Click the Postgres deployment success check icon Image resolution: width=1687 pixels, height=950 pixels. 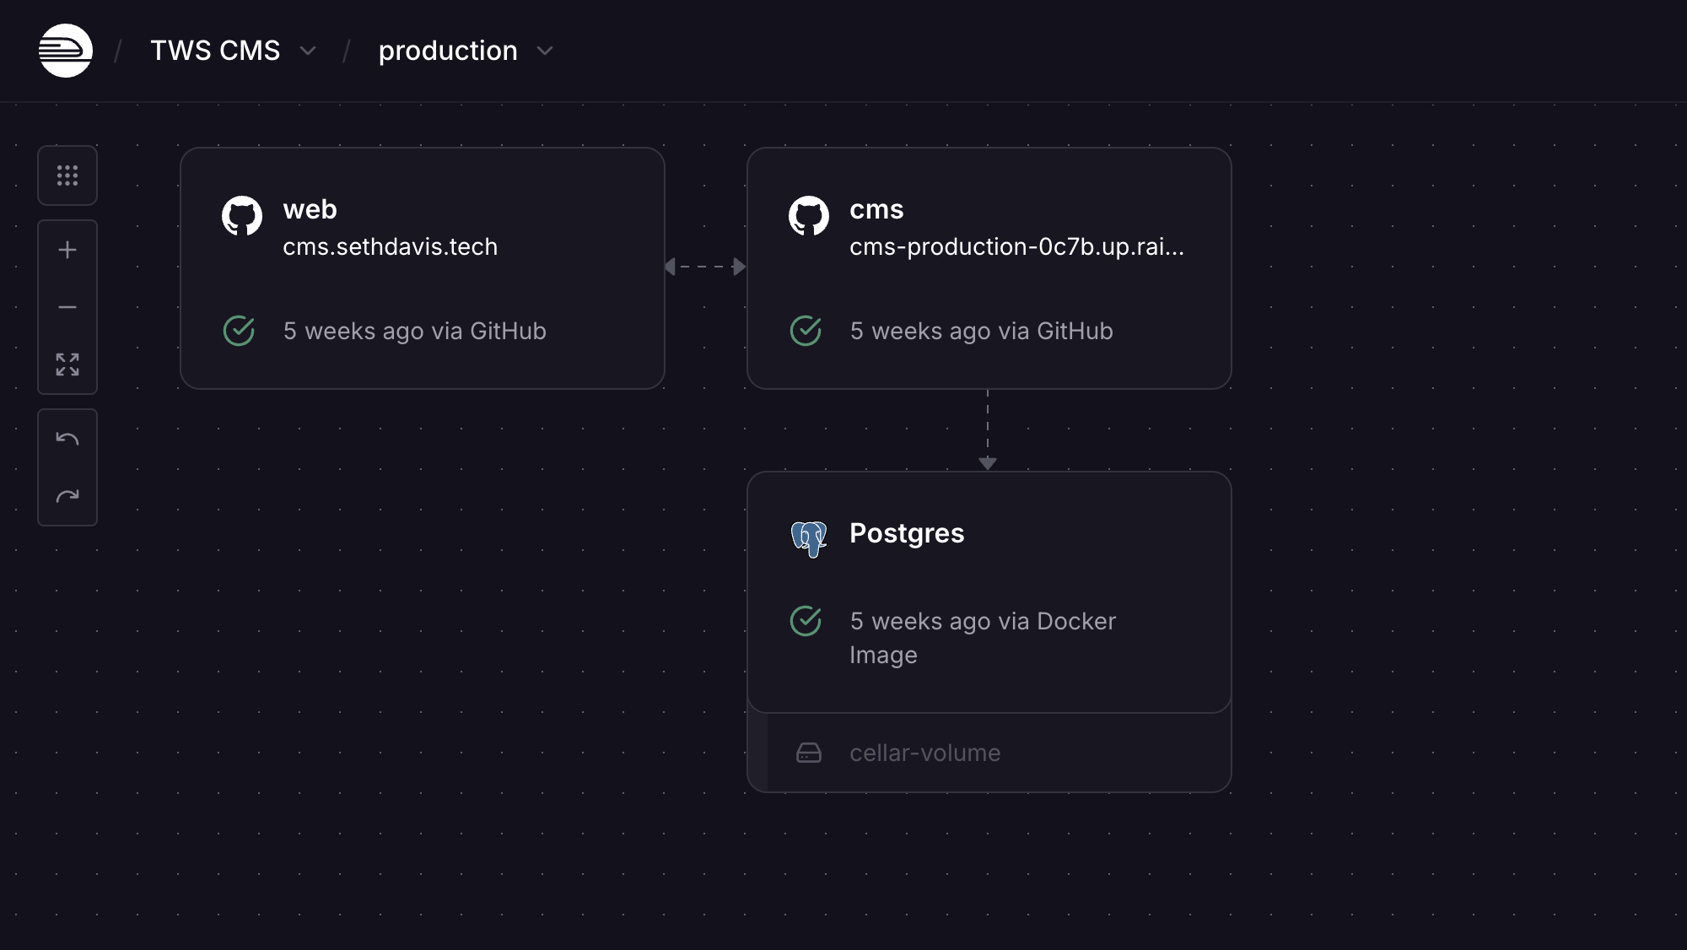point(806,621)
